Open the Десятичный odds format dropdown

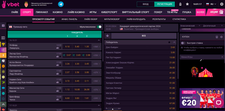[x=213, y=26]
